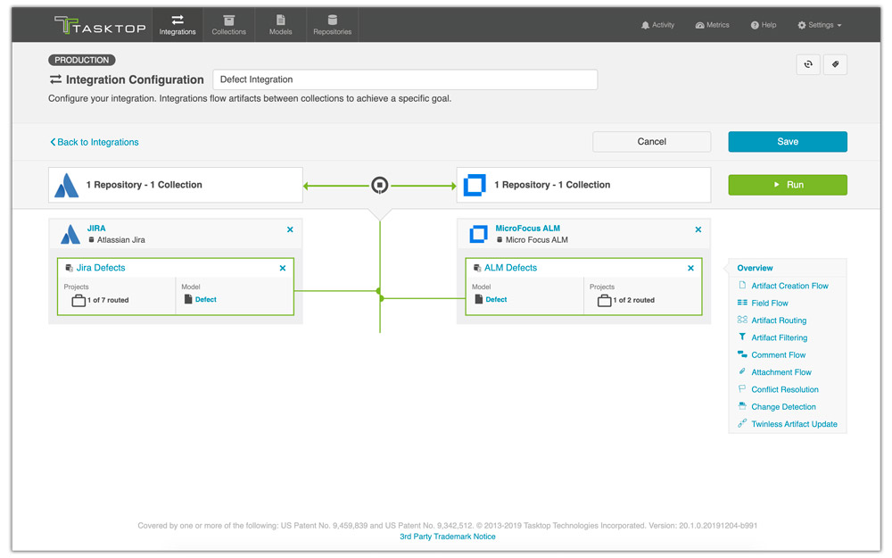Open ALM projects 1 of 2 routed
Image resolution: width=892 pixels, height=558 pixels.
(x=626, y=300)
